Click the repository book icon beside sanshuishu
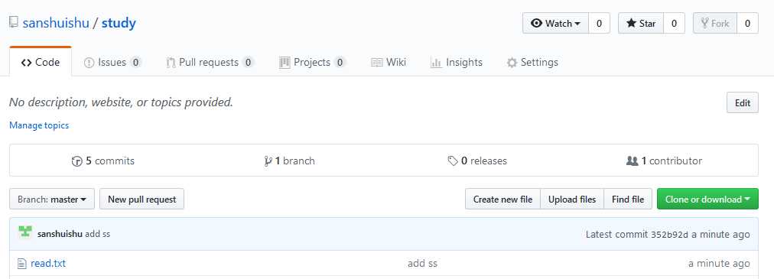774x279 pixels. coord(14,23)
